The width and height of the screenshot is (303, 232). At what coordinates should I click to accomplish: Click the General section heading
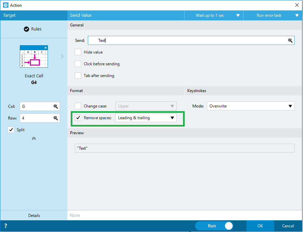point(77,25)
